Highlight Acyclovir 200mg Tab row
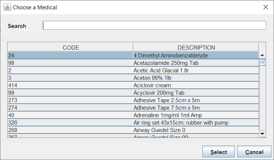The image size is (274, 160). 160,92
